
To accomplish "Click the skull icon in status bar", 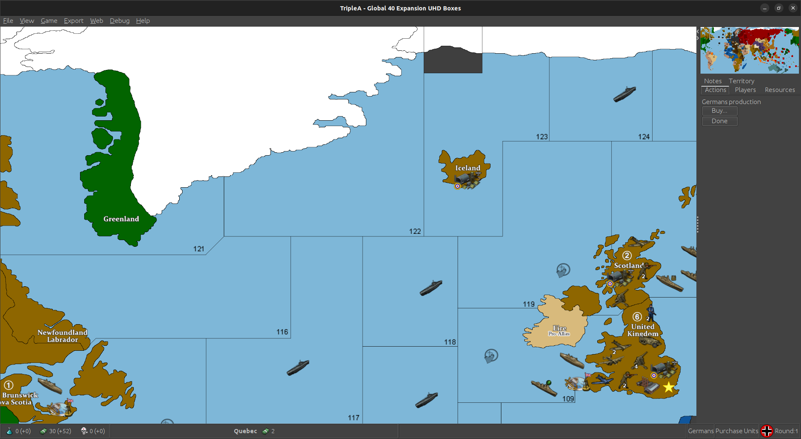I will point(84,431).
